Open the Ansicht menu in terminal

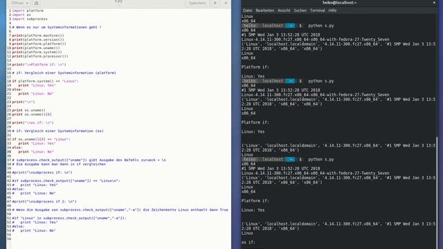click(x=284, y=10)
